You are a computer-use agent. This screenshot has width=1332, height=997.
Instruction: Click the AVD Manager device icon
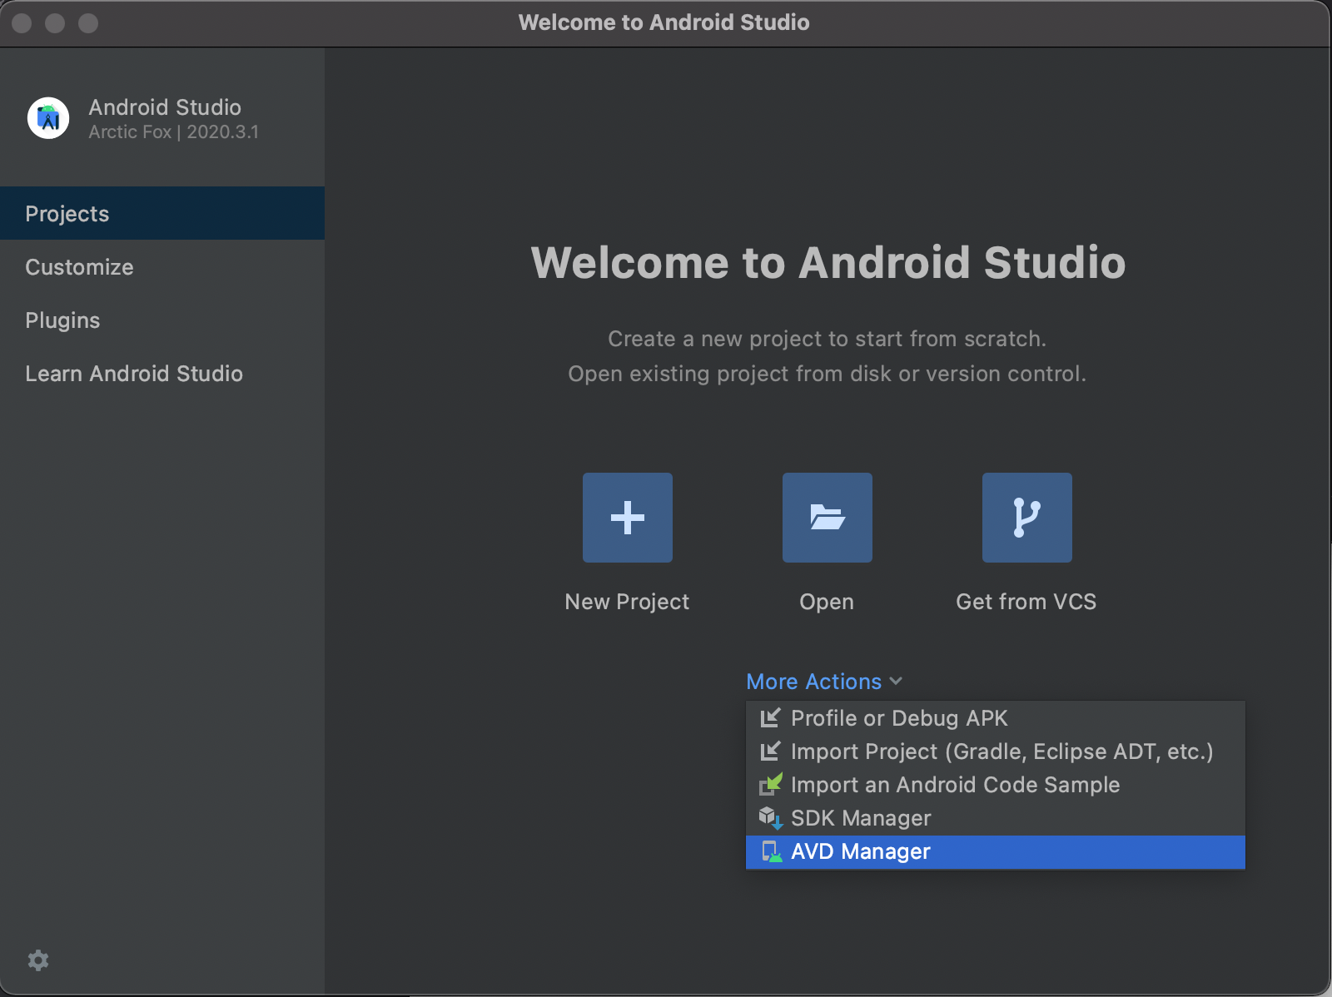(x=771, y=851)
